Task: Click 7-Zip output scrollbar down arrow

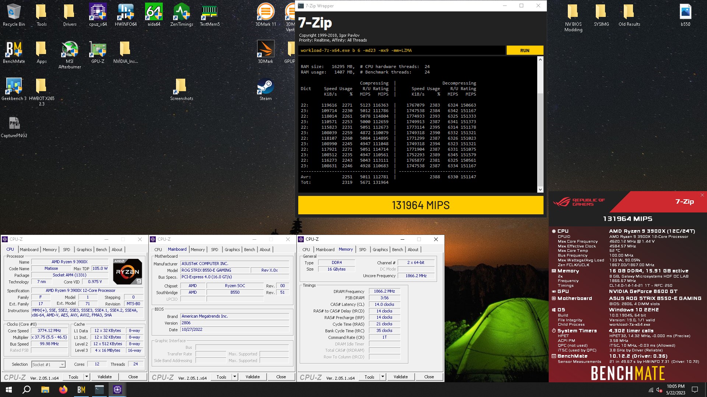Action: [540, 190]
